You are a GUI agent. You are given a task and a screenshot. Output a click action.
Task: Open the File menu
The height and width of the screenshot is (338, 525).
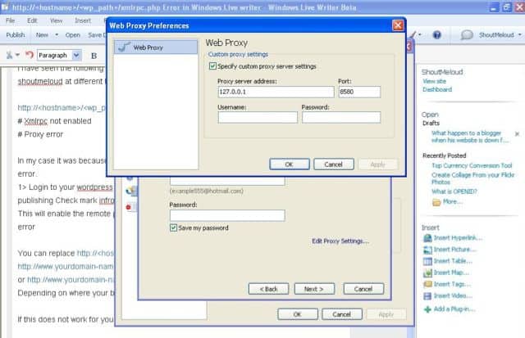click(x=11, y=20)
